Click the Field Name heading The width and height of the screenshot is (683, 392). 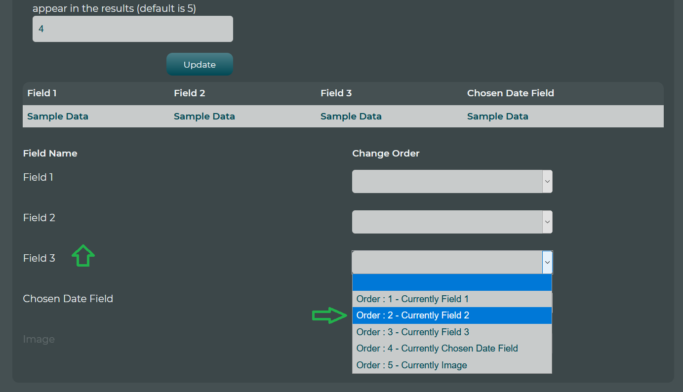[50, 153]
